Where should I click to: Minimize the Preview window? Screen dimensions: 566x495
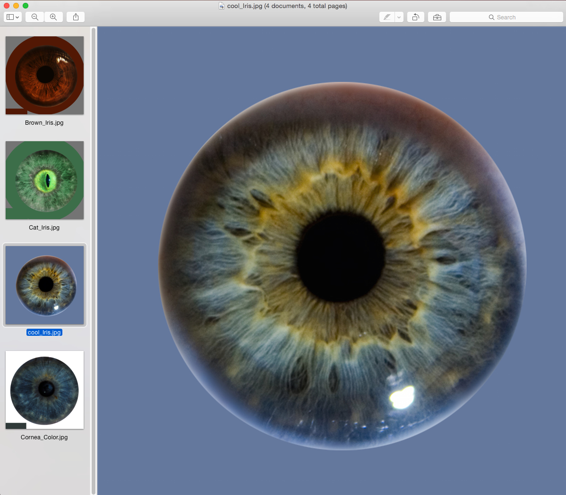pyautogui.click(x=16, y=6)
